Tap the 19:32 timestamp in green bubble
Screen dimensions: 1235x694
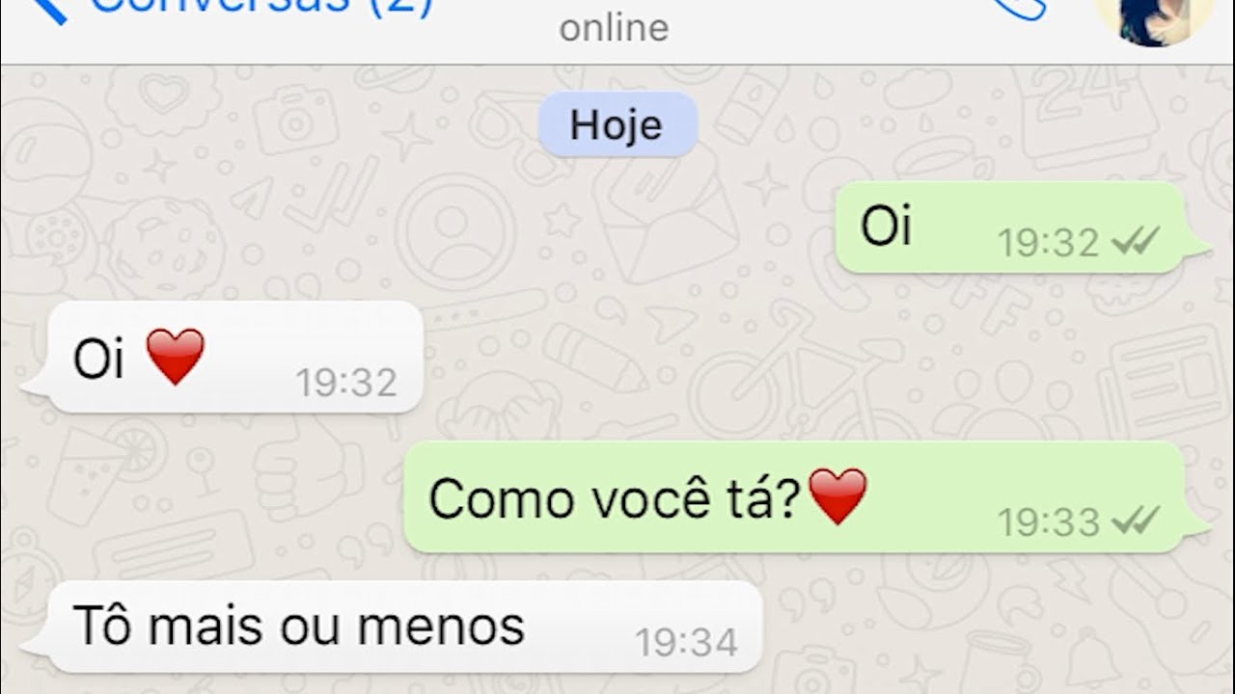pyautogui.click(x=1048, y=243)
